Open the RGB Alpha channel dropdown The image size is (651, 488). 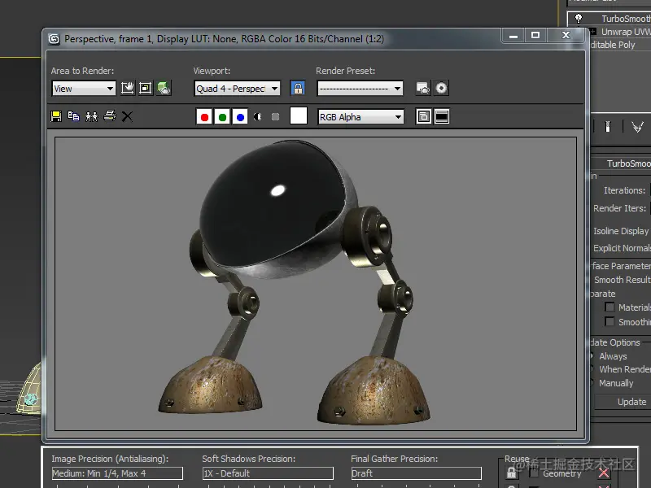360,117
